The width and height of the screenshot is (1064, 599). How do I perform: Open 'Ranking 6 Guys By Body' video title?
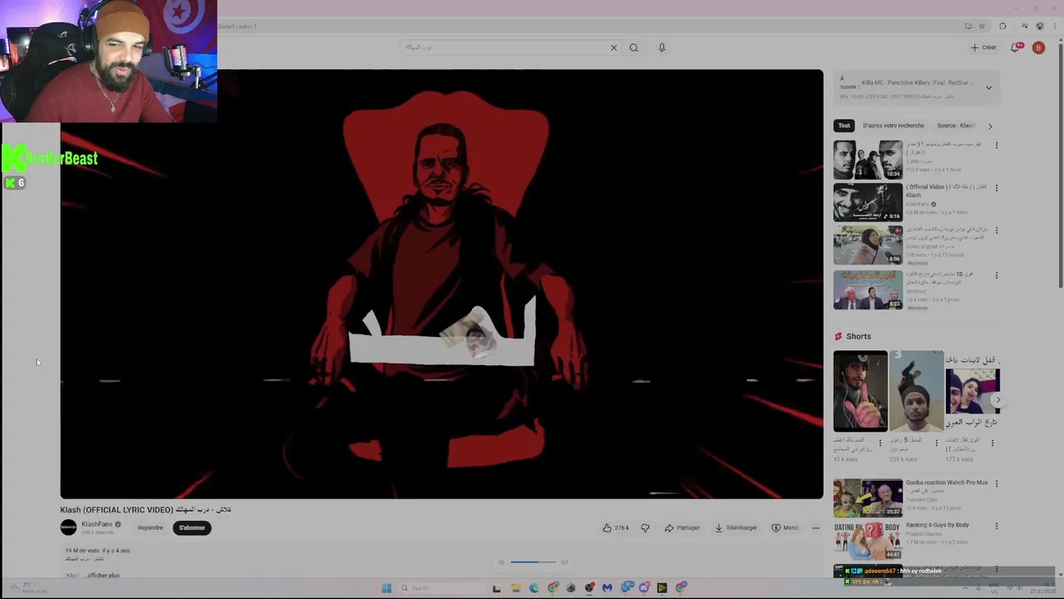937,525
